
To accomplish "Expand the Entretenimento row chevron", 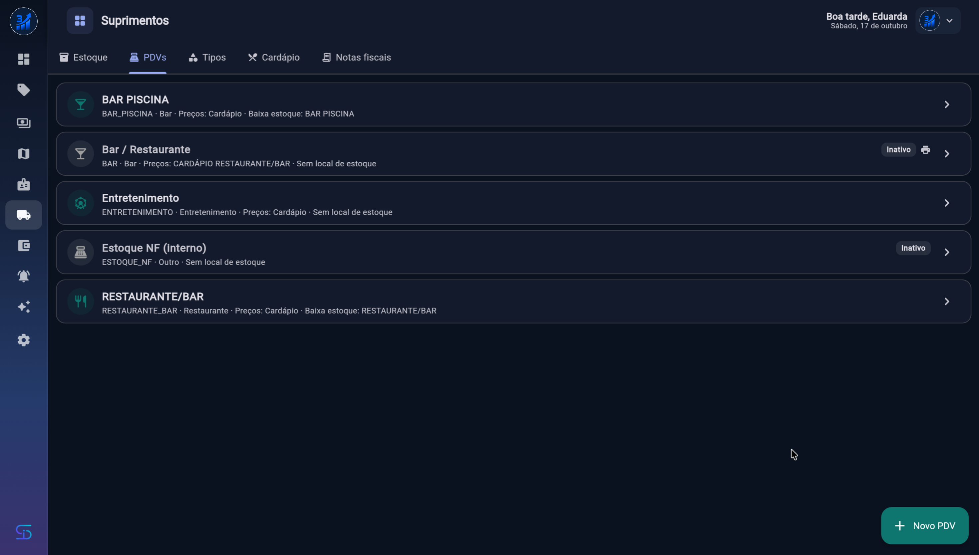I will pyautogui.click(x=947, y=203).
